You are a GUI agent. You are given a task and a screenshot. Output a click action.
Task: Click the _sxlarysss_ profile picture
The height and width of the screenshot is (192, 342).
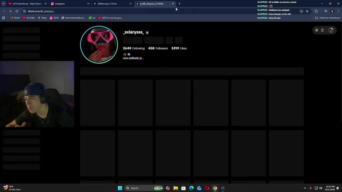tap(99, 45)
